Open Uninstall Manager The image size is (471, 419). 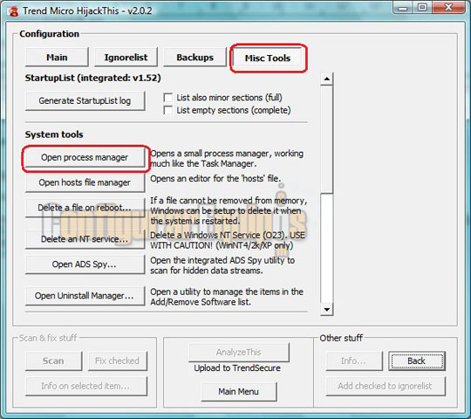(85, 296)
